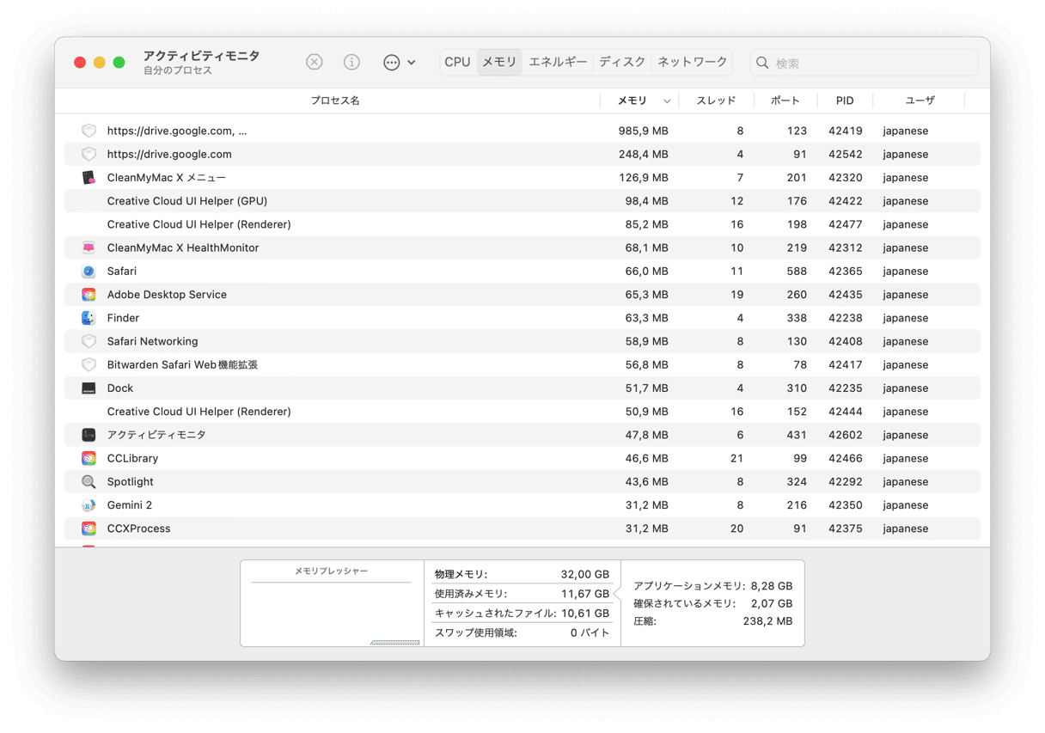Click the メモリプレッシャー graph panel
Image resolution: width=1045 pixels, height=733 pixels.
coord(332,603)
